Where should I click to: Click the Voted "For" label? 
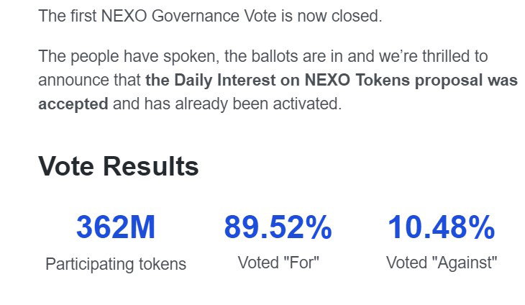click(278, 263)
